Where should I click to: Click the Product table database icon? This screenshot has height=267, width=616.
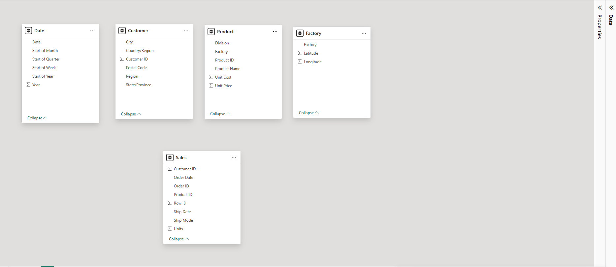211,32
